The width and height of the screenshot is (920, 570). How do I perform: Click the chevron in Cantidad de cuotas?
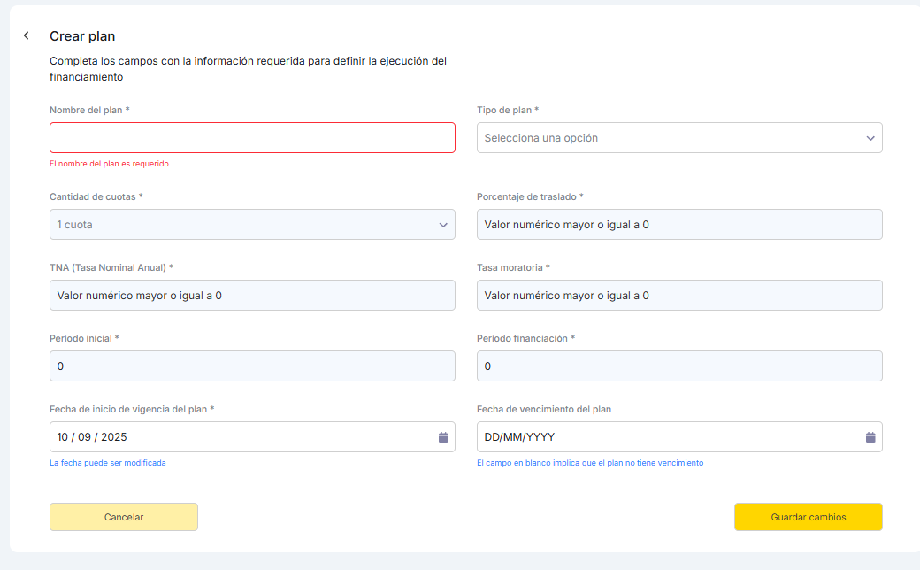(443, 225)
